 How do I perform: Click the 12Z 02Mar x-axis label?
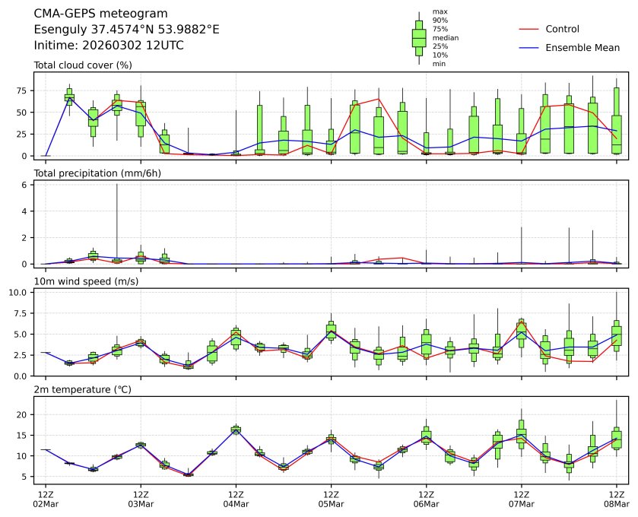click(x=46, y=499)
